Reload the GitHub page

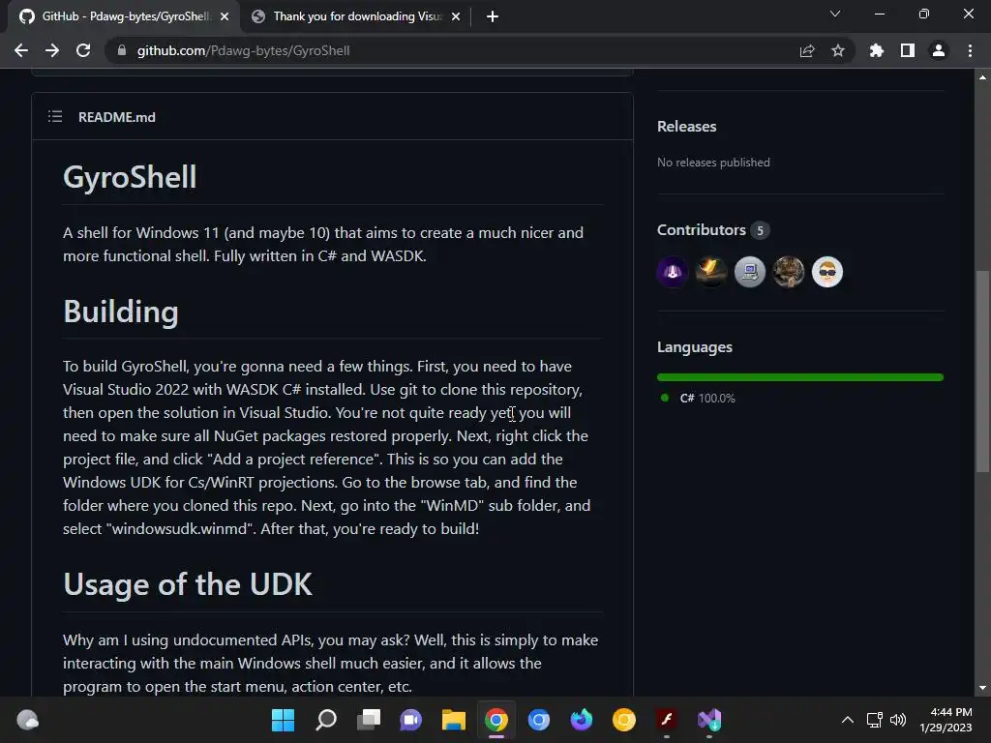tap(83, 50)
